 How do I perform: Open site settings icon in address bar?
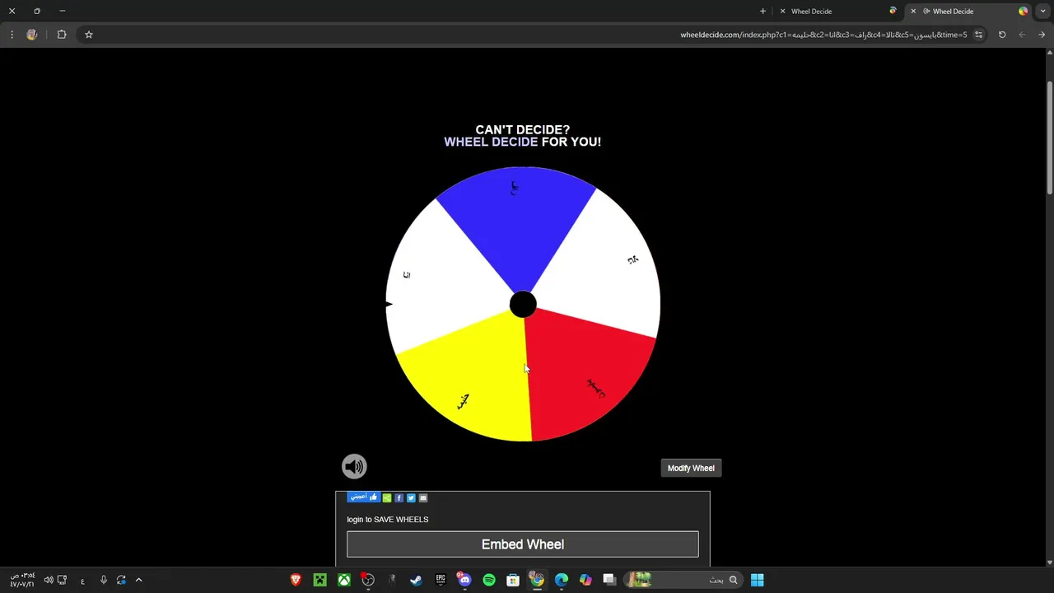[978, 35]
